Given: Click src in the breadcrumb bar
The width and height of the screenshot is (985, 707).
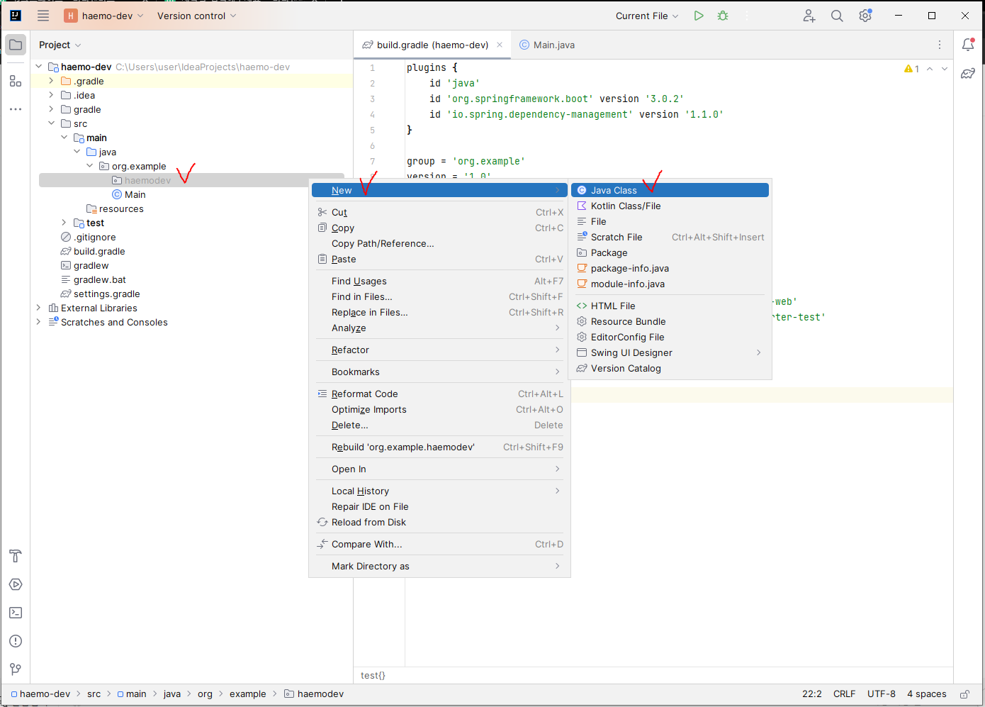Looking at the screenshot, I should (94, 694).
